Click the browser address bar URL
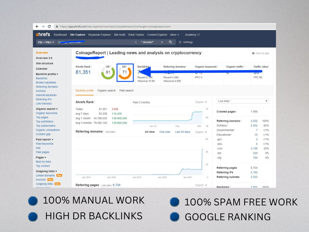 (x=115, y=26)
